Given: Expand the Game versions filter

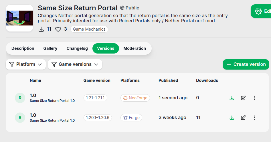Looking at the screenshot, I should pyautogui.click(x=75, y=64).
